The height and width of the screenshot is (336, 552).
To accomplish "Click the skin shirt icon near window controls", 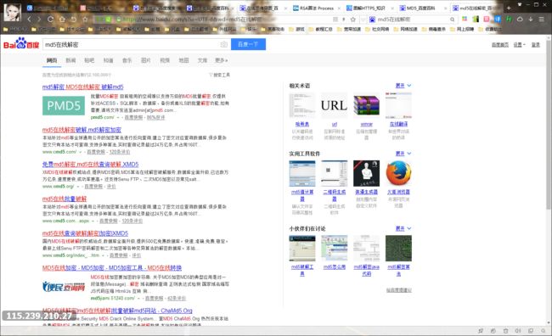I will point(520,4).
